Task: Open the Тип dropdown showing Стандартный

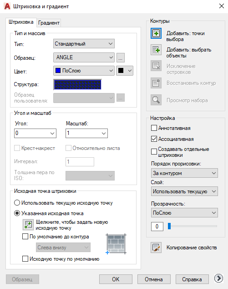Action: pos(84,44)
